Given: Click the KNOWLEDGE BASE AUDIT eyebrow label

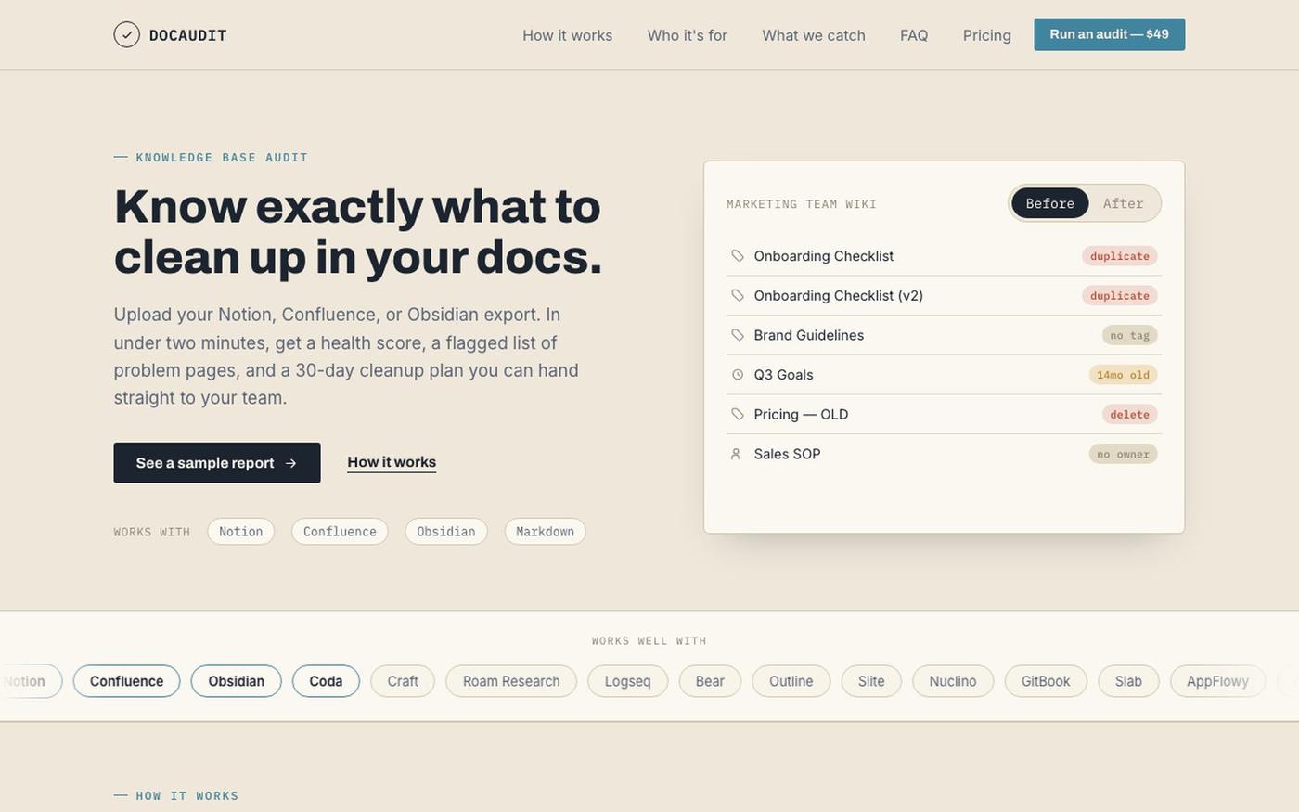Looking at the screenshot, I should point(222,158).
